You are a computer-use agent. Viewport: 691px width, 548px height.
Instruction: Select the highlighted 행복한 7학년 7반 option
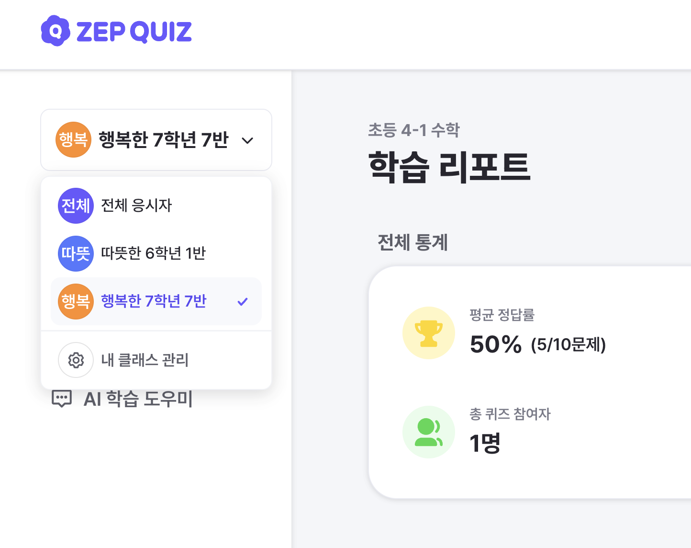coord(156,301)
